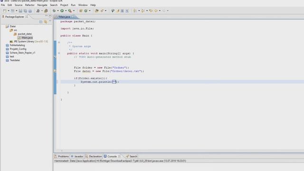Maximize the Package Explorer view
This screenshot has width=304, height=171.
point(50,16)
